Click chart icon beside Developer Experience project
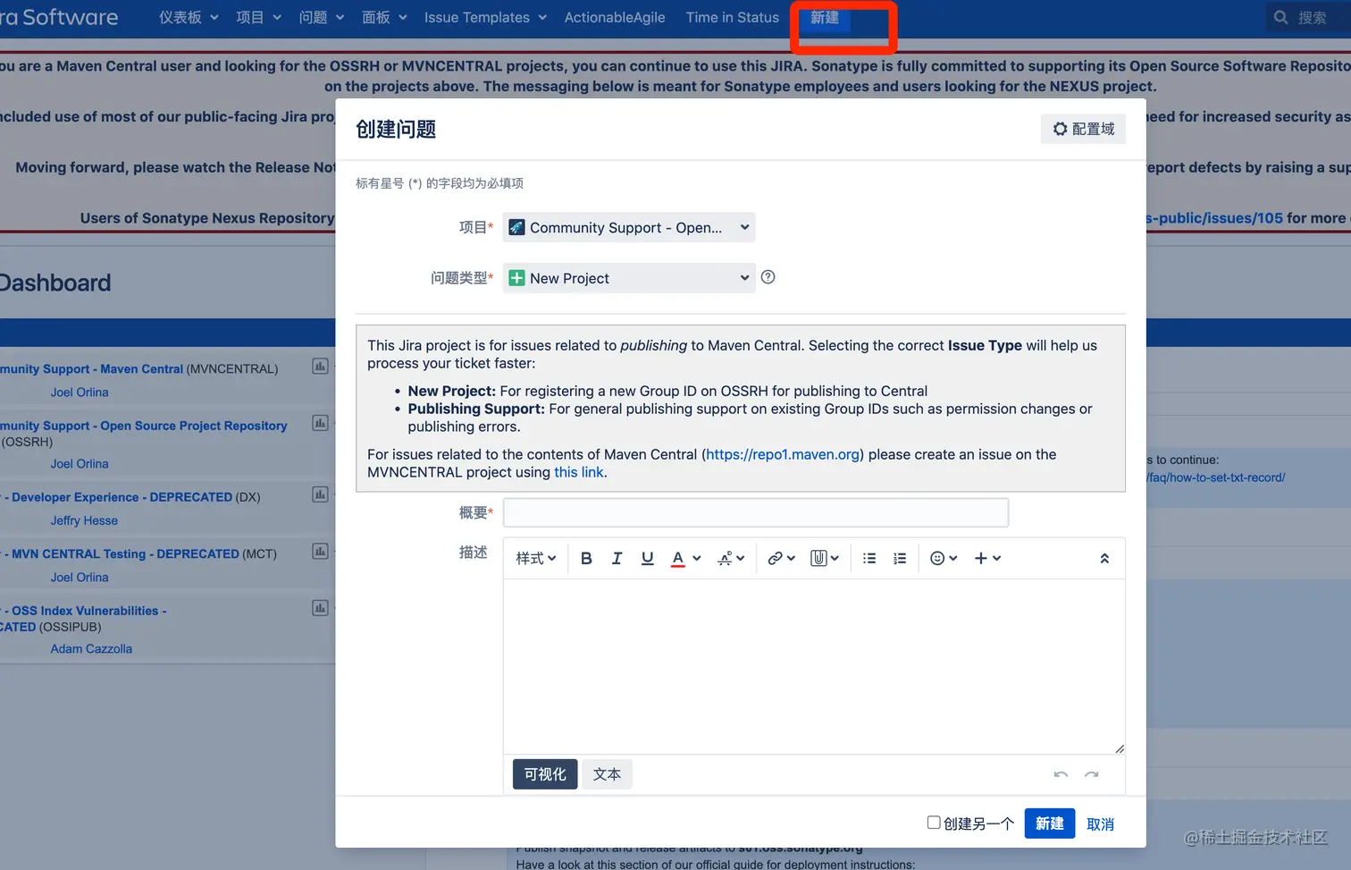This screenshot has width=1351, height=870. tap(320, 494)
